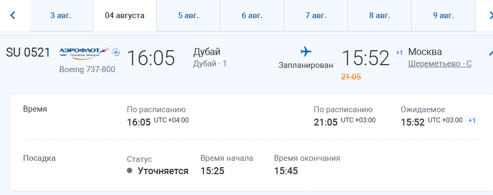The image size is (493, 195).
Task: Switch to the 5 авг. tab
Action: (188, 15)
